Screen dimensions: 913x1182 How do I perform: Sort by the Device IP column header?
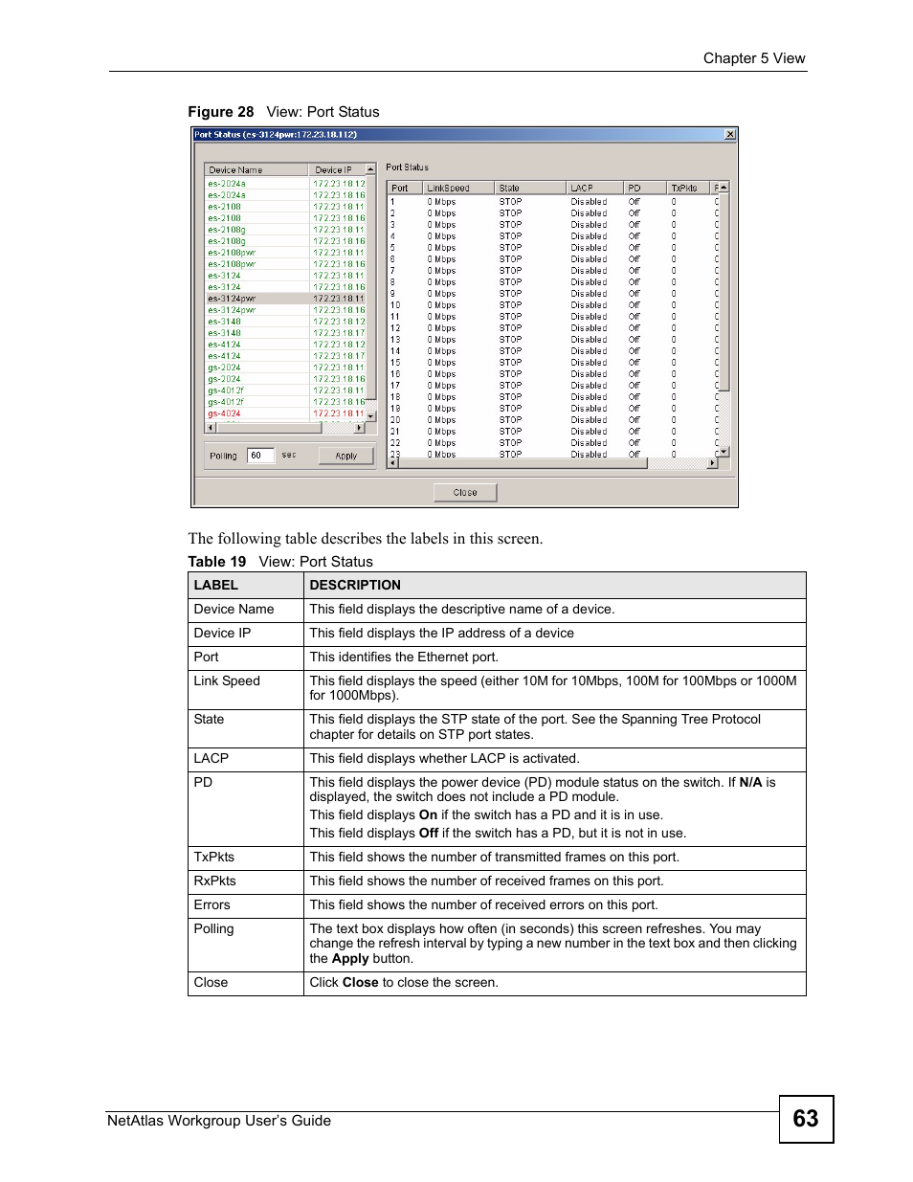pos(338,169)
